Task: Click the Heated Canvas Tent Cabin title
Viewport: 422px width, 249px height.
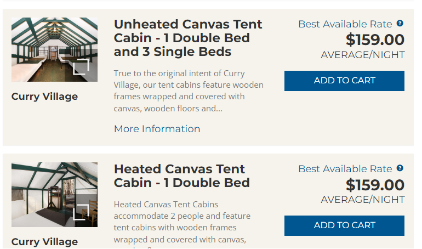Action: (181, 176)
